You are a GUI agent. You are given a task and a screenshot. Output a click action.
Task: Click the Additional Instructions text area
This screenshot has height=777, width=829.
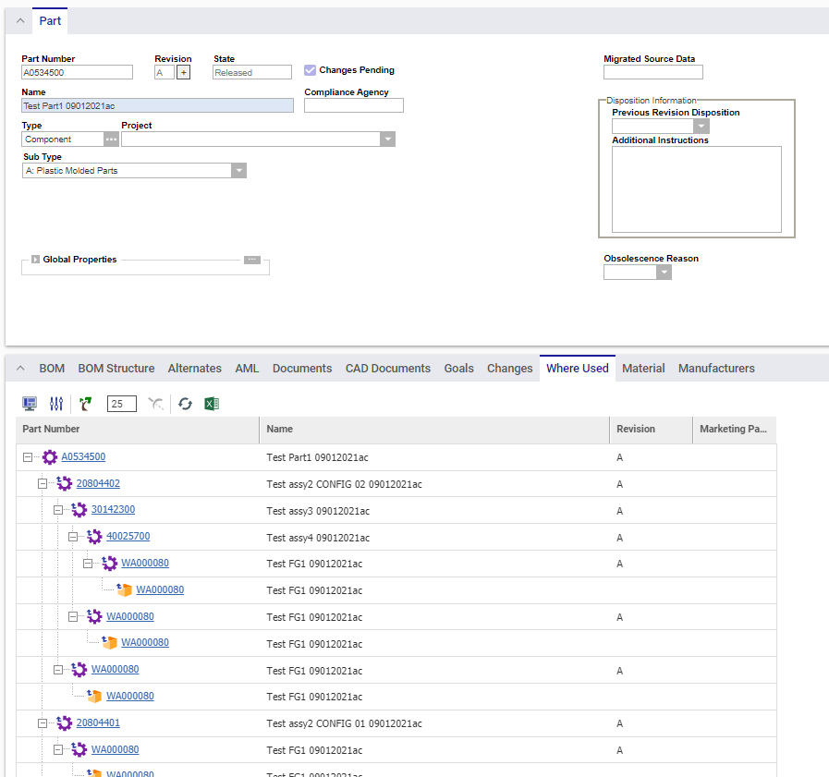[x=696, y=189]
